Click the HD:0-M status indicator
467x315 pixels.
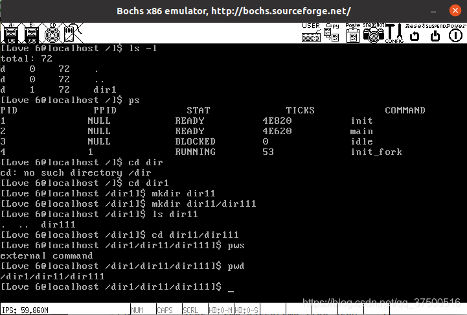(220, 310)
